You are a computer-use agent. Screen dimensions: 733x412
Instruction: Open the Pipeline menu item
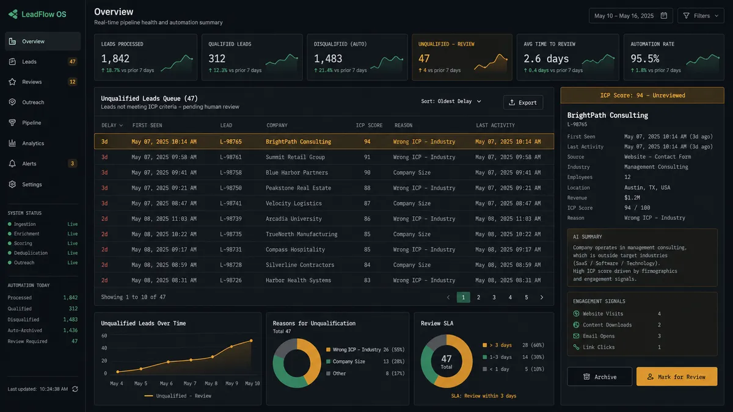pos(43,123)
